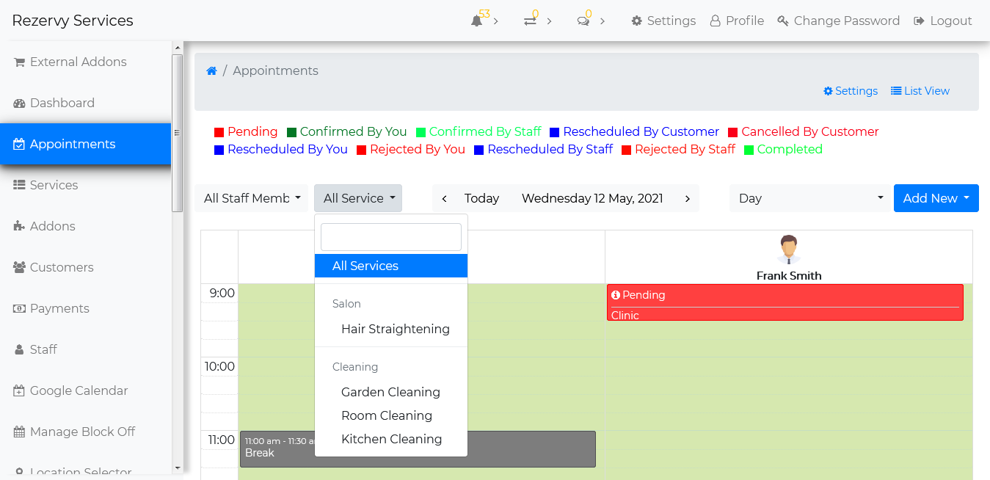Switch to List View
The width and height of the screenshot is (990, 480).
(920, 91)
